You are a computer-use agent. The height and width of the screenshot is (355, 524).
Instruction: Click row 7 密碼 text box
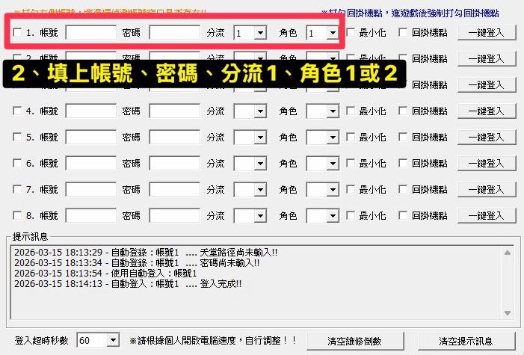[175, 190]
